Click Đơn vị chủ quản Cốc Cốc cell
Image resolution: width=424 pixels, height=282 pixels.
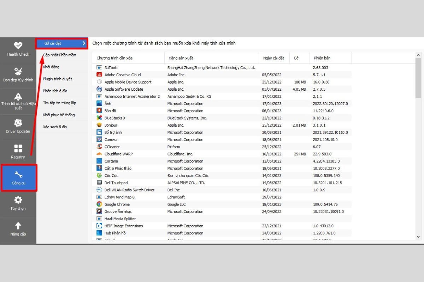click(188, 176)
